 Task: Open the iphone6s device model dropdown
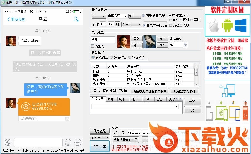[100, 137]
